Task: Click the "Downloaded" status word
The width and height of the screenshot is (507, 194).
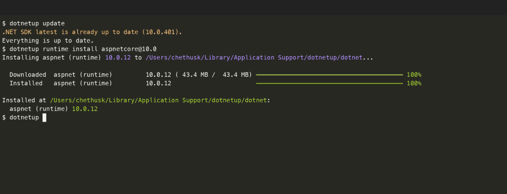Action: click(28, 75)
